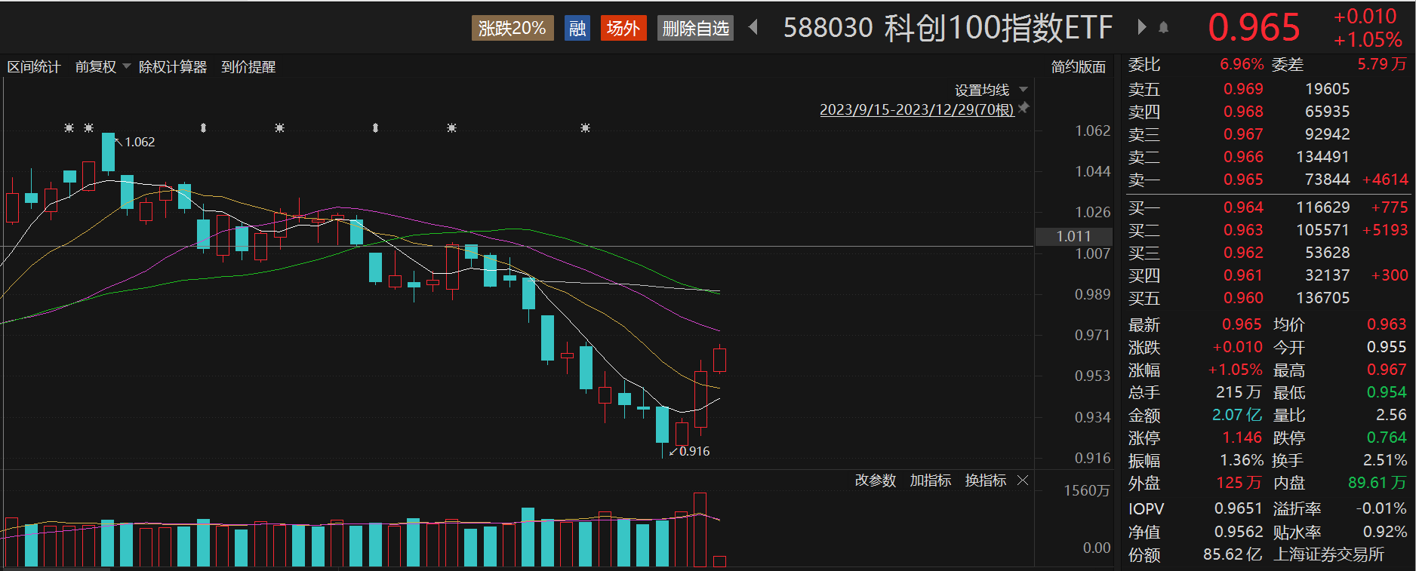Open 换指标 to switch indicator
Viewport: 1416px width, 571px height.
(985, 480)
